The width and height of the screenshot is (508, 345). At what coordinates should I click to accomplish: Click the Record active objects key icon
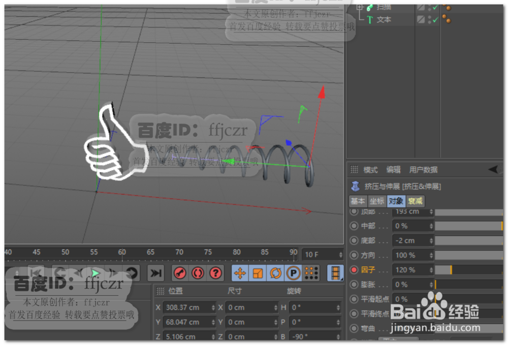click(180, 273)
